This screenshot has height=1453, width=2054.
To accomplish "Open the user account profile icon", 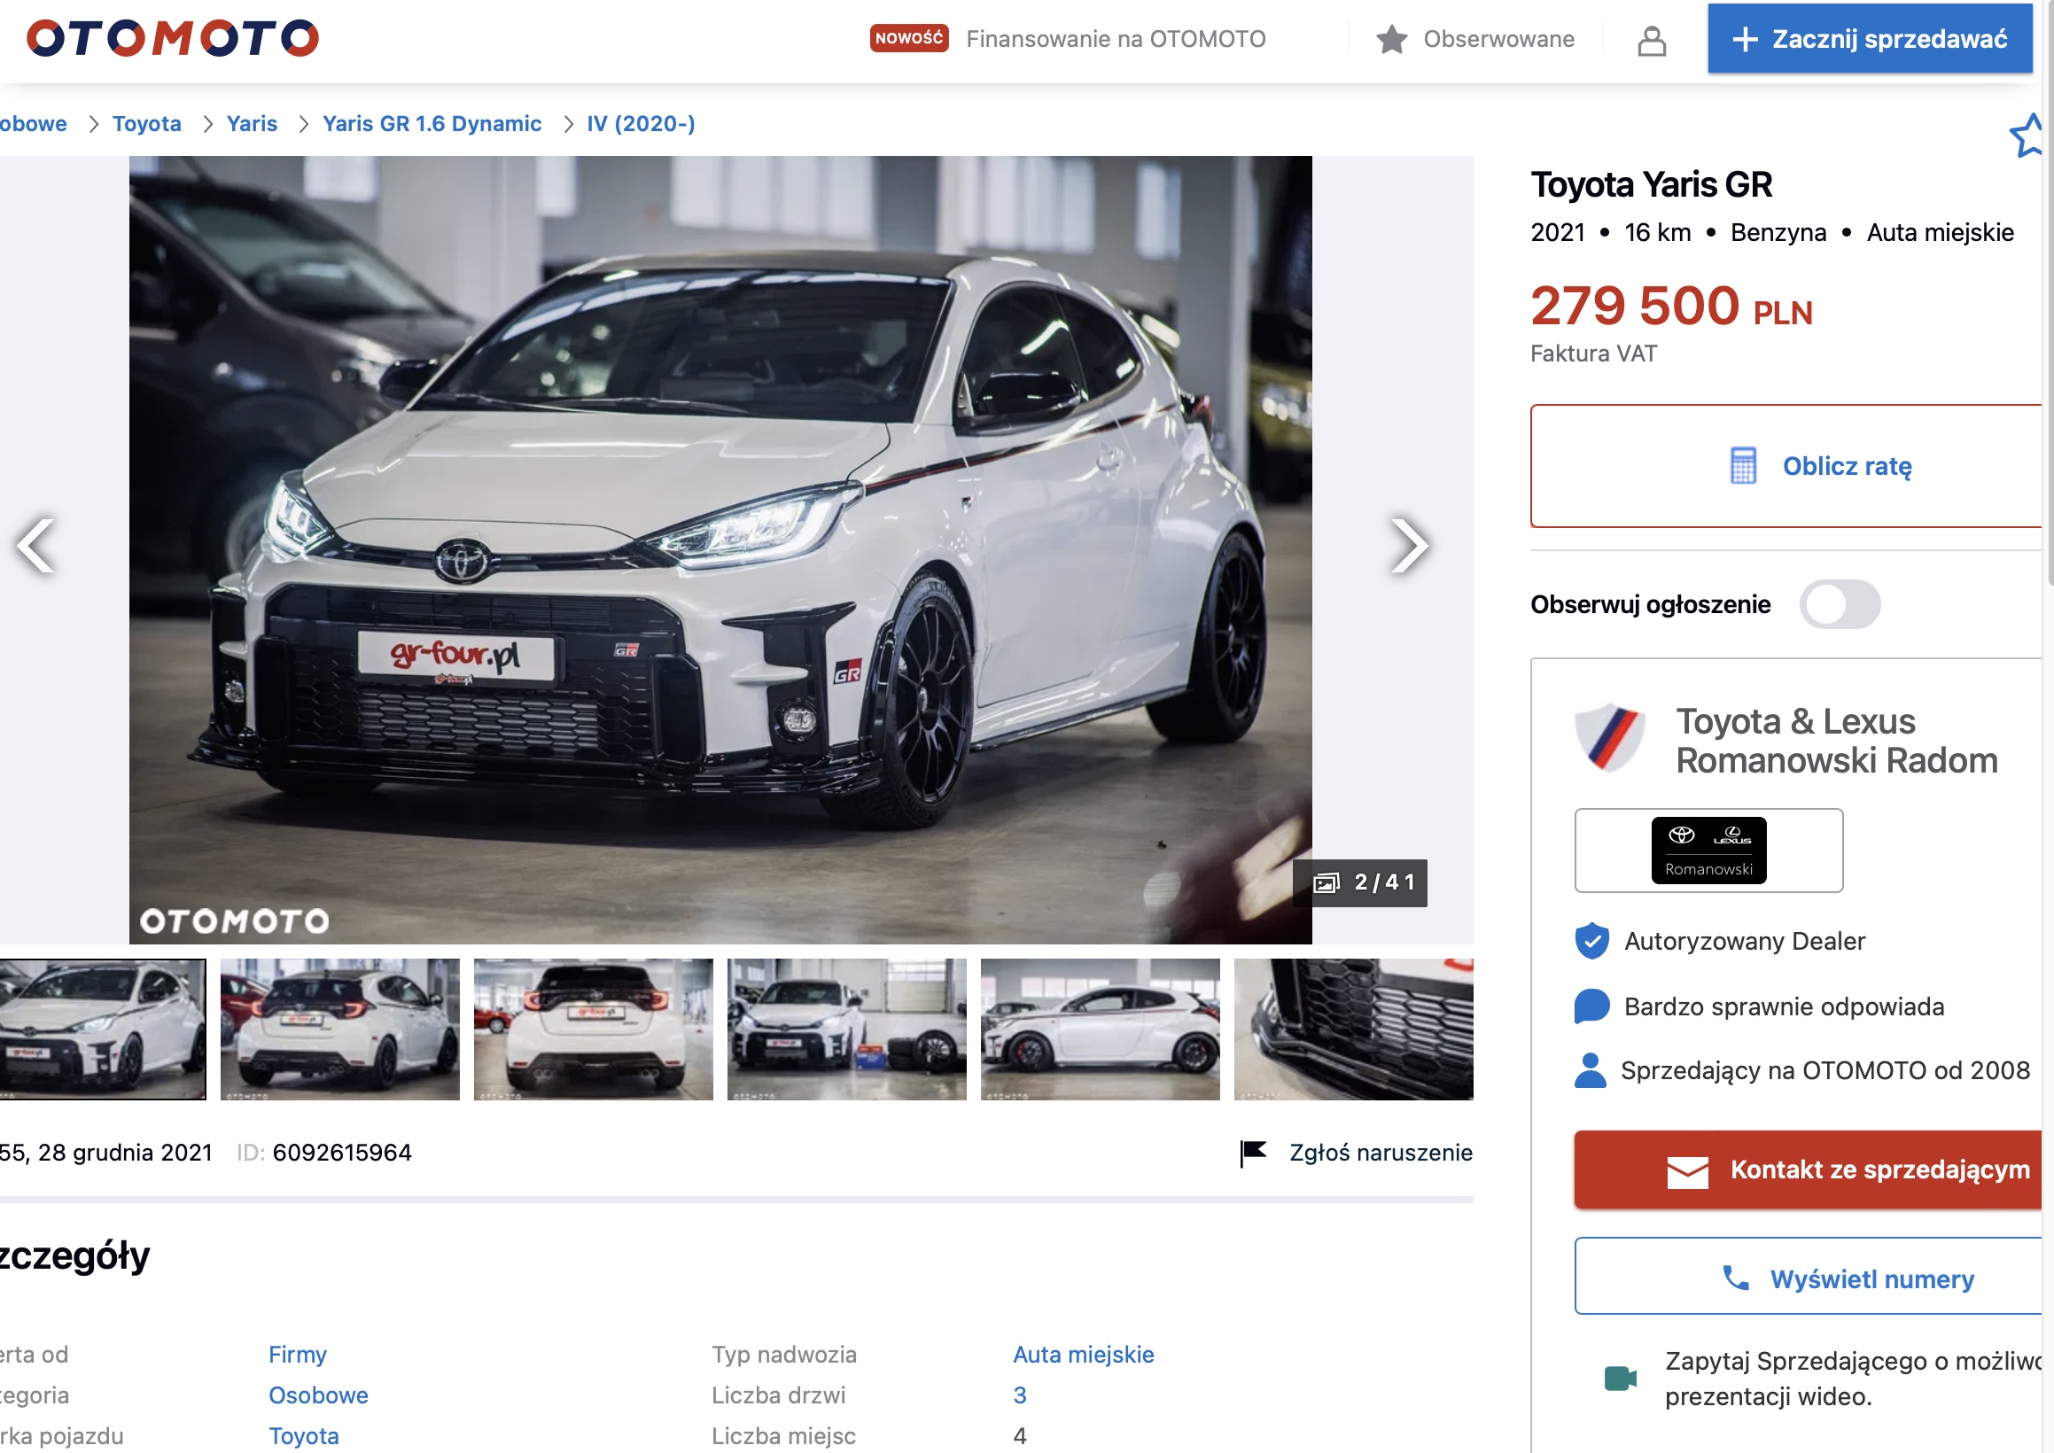I will (1652, 40).
